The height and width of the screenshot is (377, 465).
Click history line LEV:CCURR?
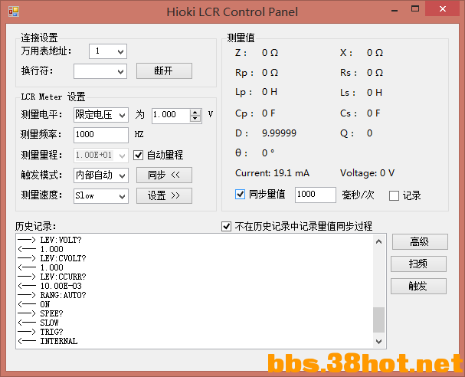pyautogui.click(x=63, y=277)
